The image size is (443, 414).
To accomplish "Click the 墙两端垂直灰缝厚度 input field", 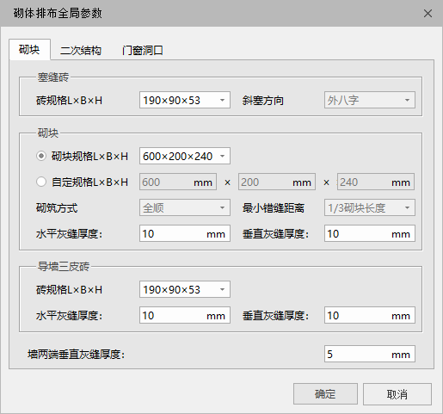I will [370, 354].
